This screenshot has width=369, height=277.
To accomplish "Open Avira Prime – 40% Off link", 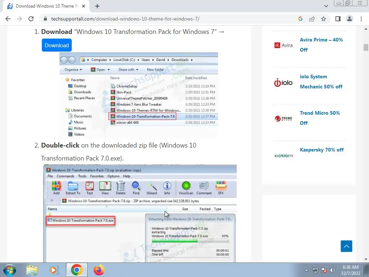I will pyautogui.click(x=321, y=45).
